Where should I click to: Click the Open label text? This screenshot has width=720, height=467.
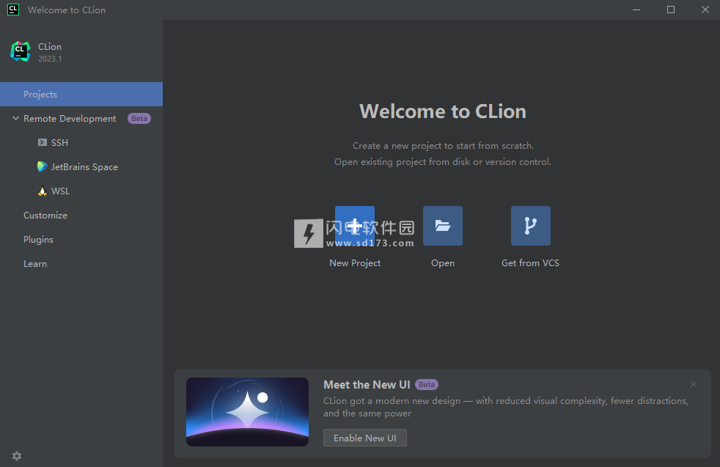pos(443,263)
